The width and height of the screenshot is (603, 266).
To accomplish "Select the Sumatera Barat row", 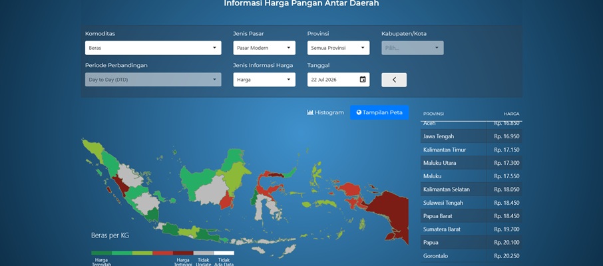I will [471, 229].
